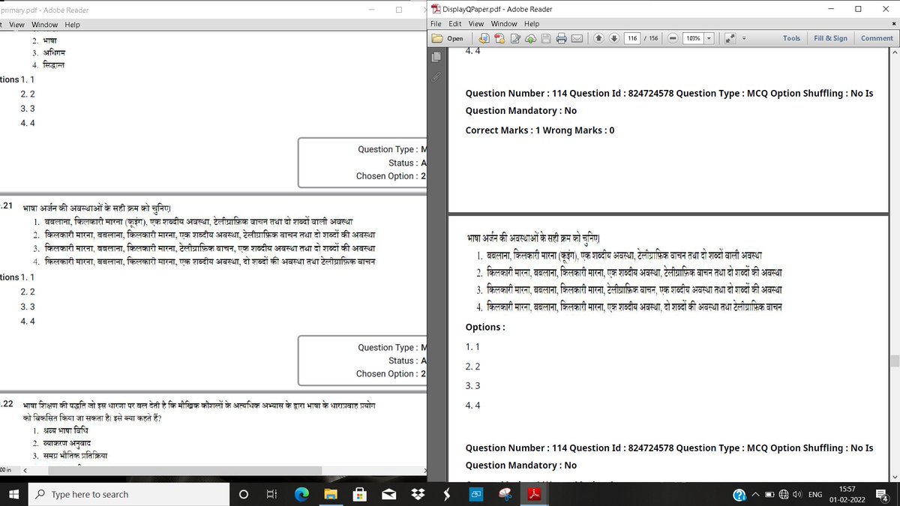The height and width of the screenshot is (506, 900).
Task: Click the volume speaker tray icon
Action: point(796,495)
